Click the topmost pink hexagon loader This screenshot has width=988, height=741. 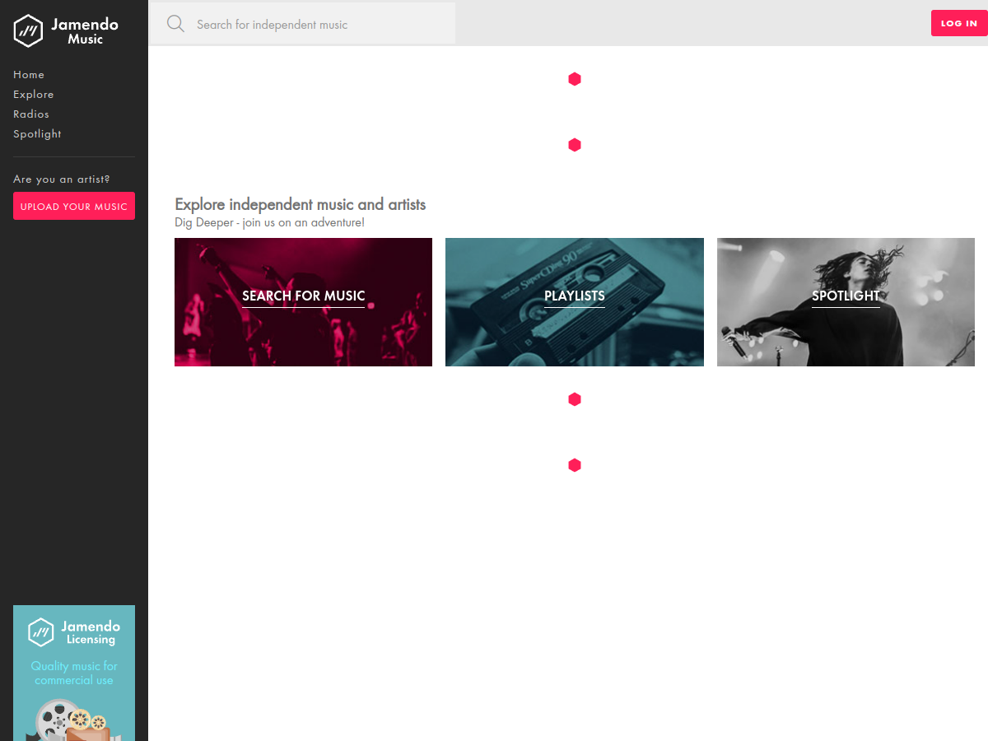tap(575, 79)
